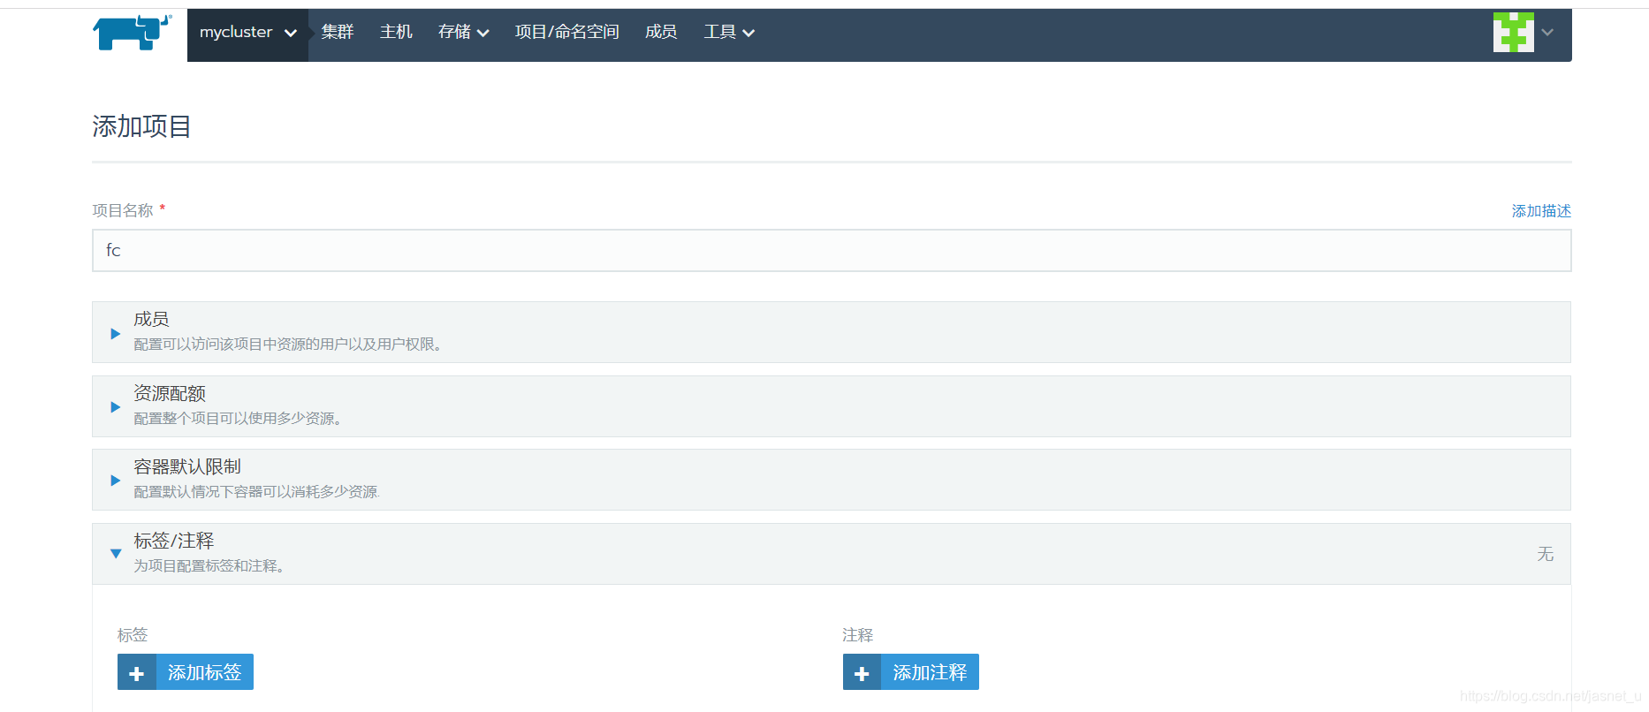Click the 添加注释 button
1649x712 pixels.
click(x=911, y=671)
